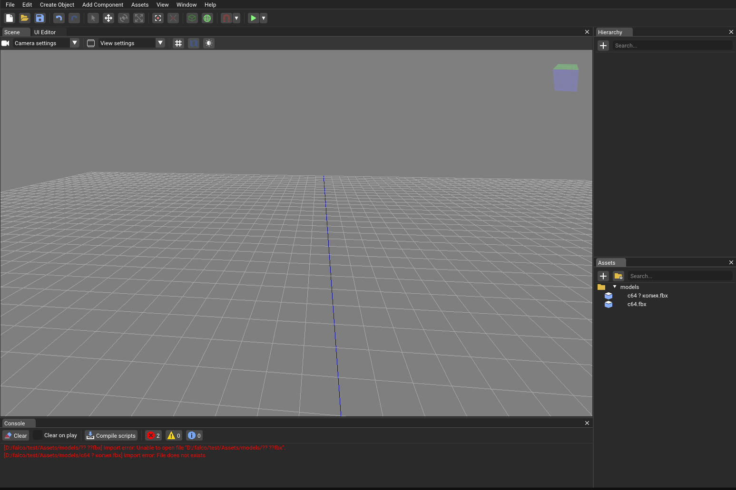The image size is (736, 490).
Task: Select the Move tool with four arrows
Action: tap(108, 18)
